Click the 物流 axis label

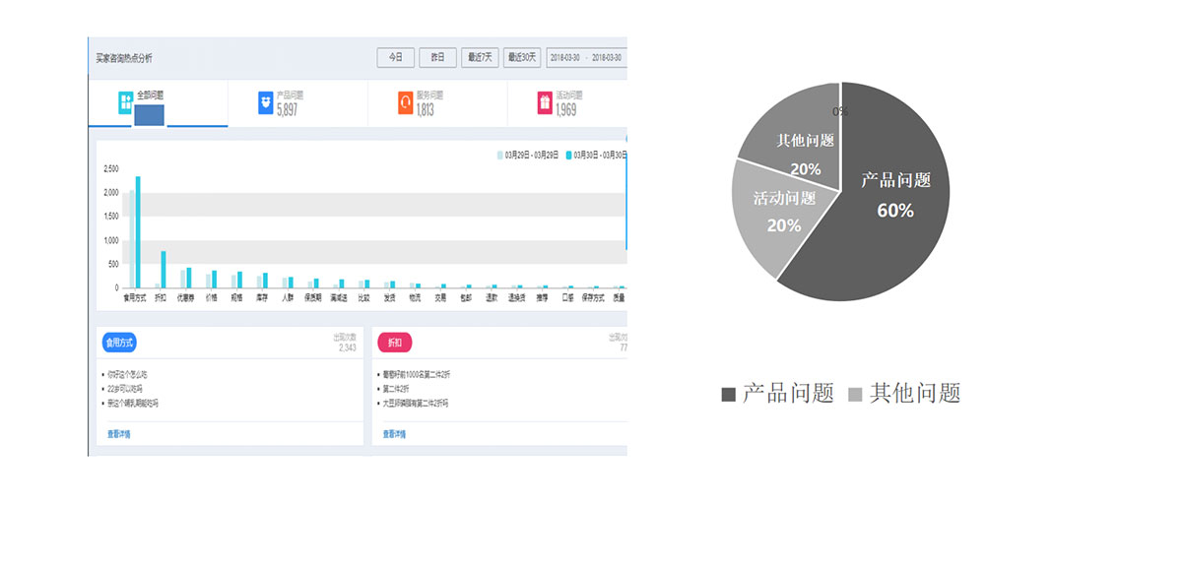pyautogui.click(x=415, y=296)
